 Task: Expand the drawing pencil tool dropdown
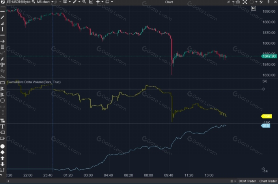(79, 2)
